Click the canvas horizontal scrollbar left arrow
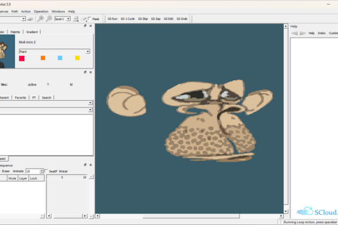 pos(97,216)
